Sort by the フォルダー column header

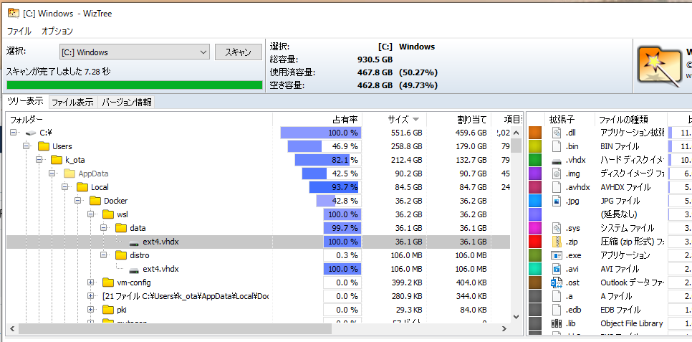[x=140, y=119]
